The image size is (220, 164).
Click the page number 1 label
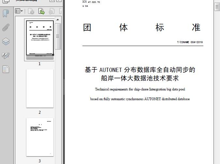click(39, 64)
